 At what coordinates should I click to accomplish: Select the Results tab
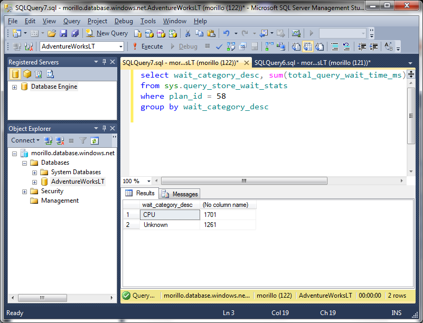coord(140,193)
